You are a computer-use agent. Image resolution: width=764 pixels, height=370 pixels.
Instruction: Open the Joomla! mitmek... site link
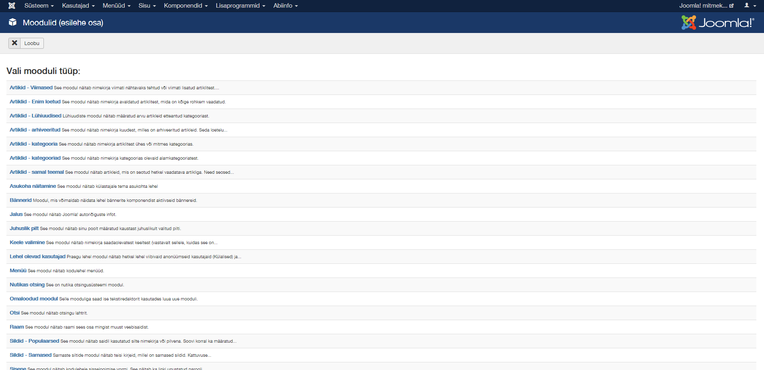[706, 6]
